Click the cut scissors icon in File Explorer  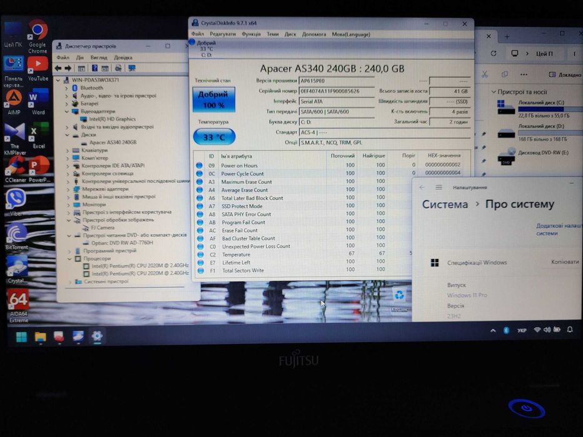click(484, 74)
